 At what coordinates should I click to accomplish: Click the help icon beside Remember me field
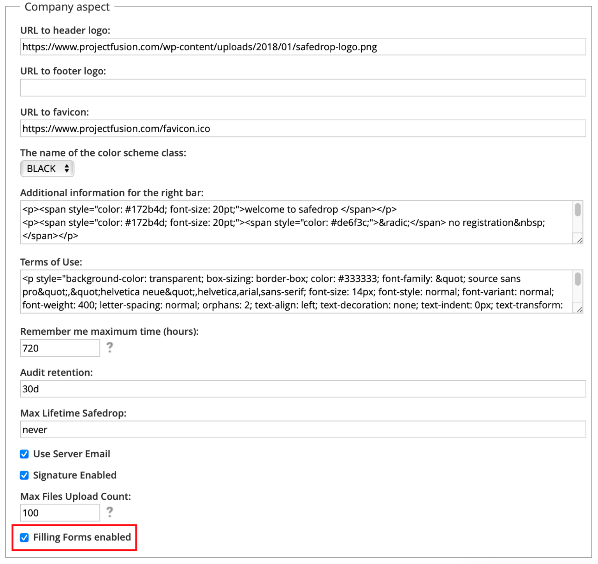click(110, 348)
